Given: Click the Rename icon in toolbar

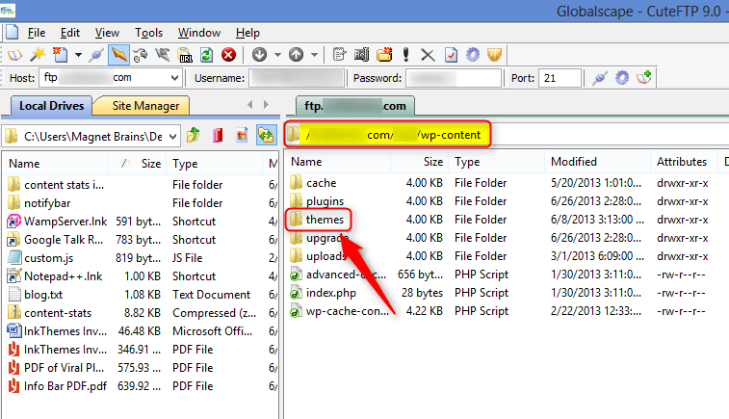Looking at the screenshot, I should tap(362, 55).
